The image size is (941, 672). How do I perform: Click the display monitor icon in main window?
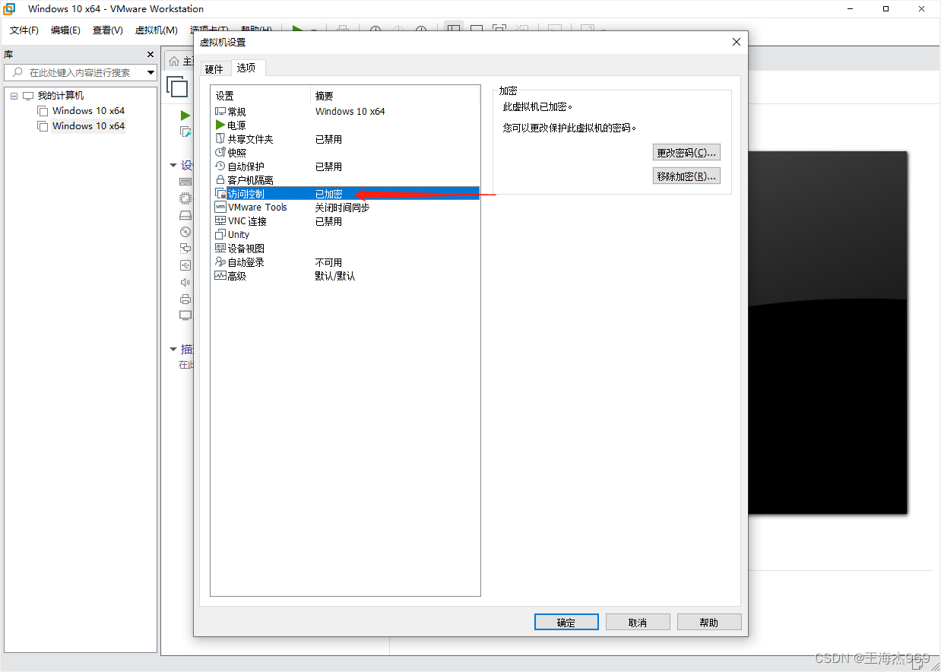[185, 315]
